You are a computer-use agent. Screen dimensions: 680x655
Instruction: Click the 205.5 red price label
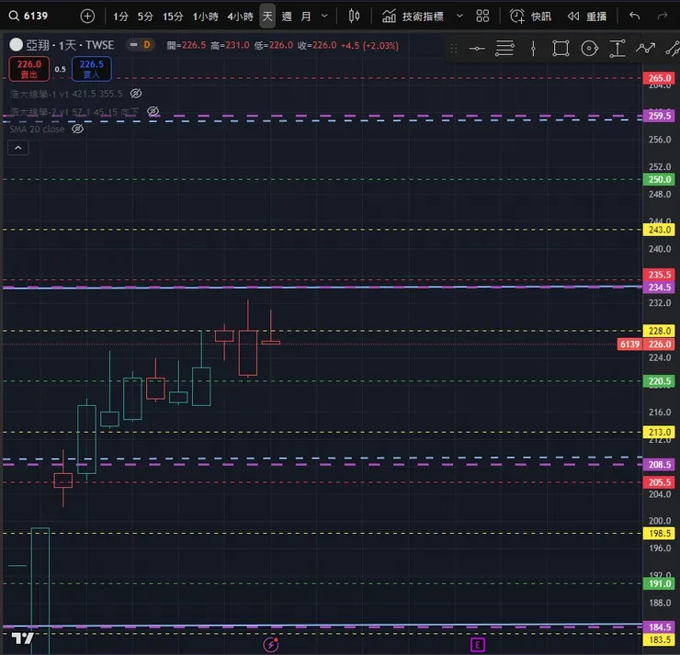[659, 482]
